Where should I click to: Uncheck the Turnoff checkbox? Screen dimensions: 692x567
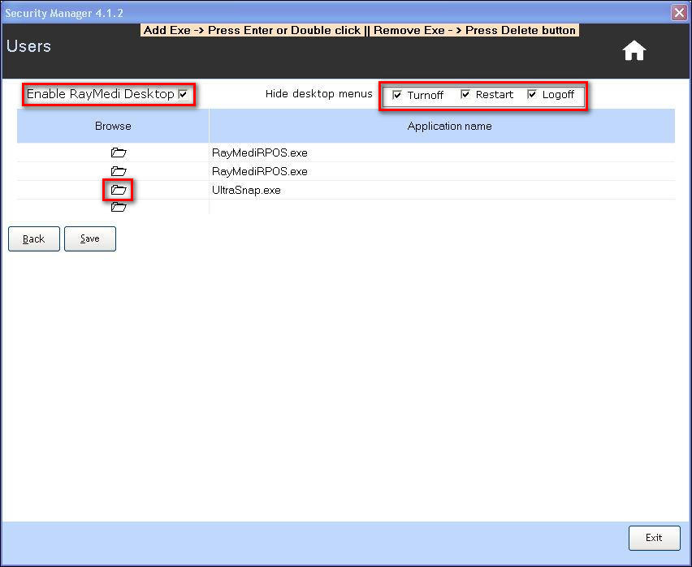pos(396,95)
